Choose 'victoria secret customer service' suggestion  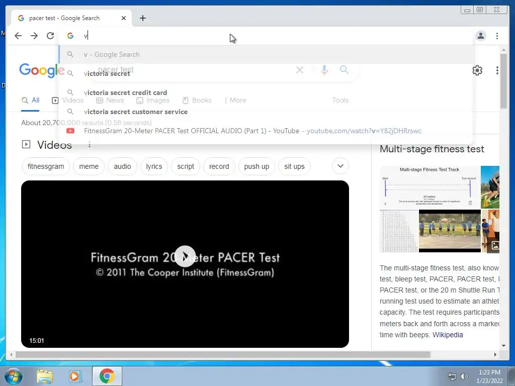pos(266,112)
